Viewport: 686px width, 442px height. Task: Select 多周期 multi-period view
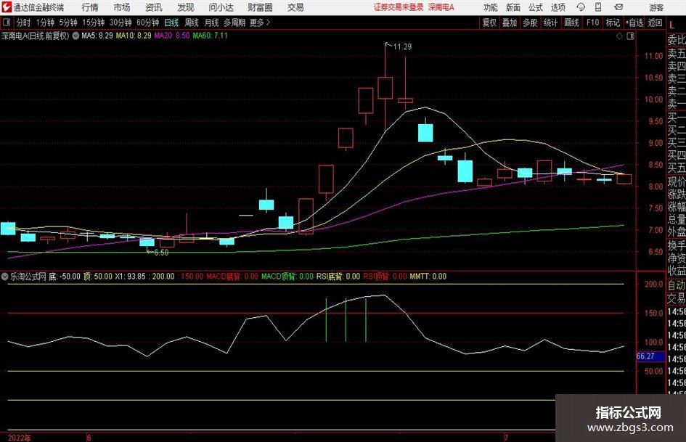coord(234,22)
